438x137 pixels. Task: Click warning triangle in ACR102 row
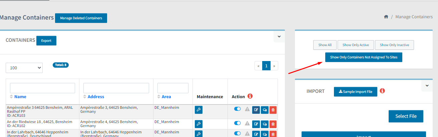coord(247,123)
